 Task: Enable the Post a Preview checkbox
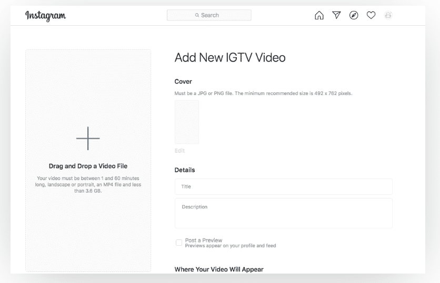pyautogui.click(x=179, y=243)
